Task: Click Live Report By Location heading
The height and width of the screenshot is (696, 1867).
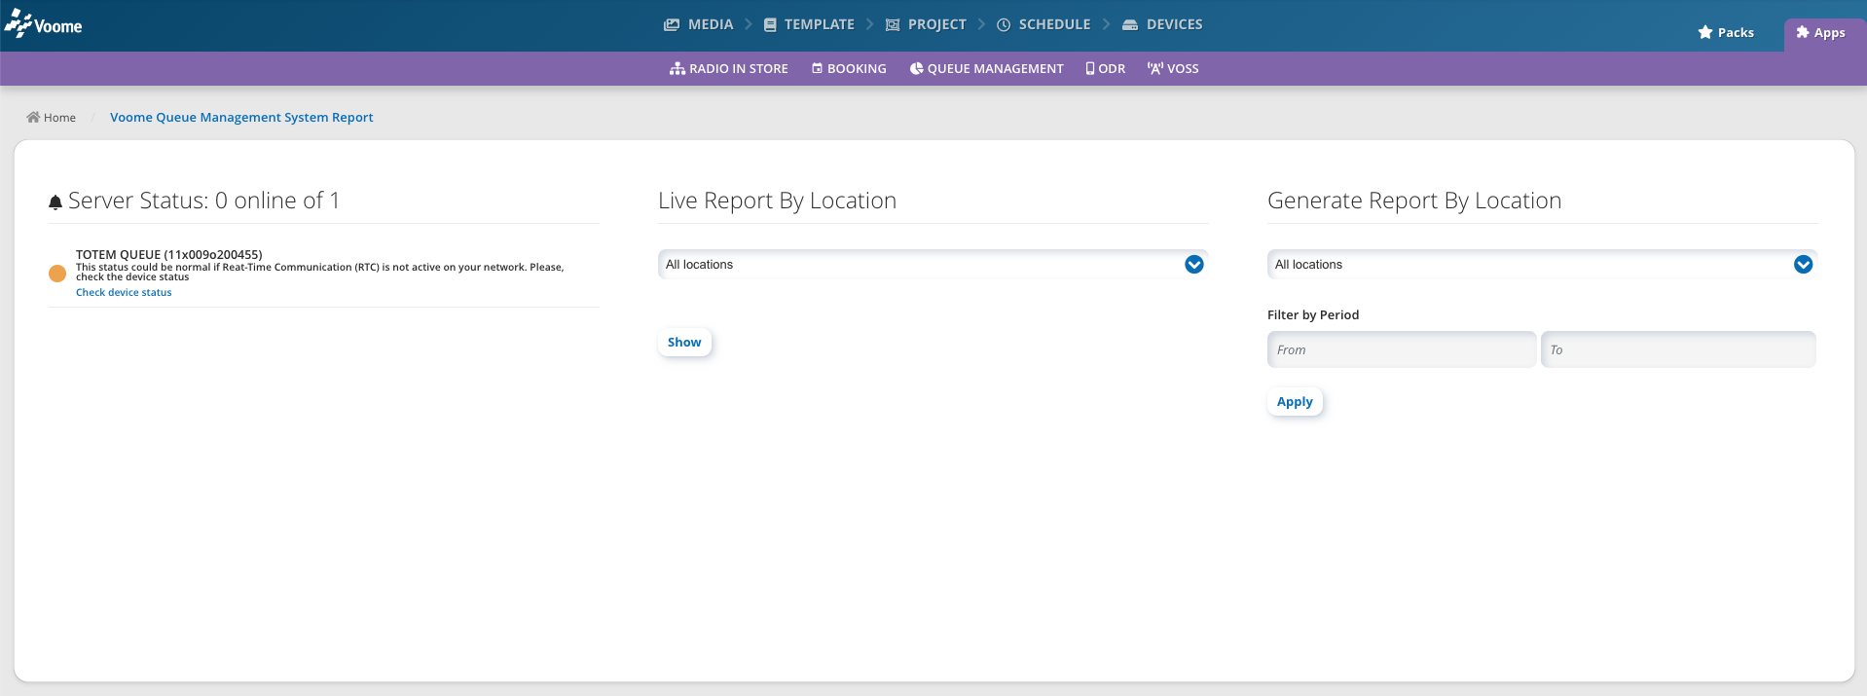Action: point(777,201)
